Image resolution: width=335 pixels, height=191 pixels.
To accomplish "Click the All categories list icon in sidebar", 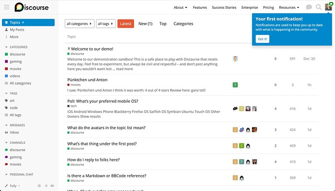I will (x=6, y=83).
